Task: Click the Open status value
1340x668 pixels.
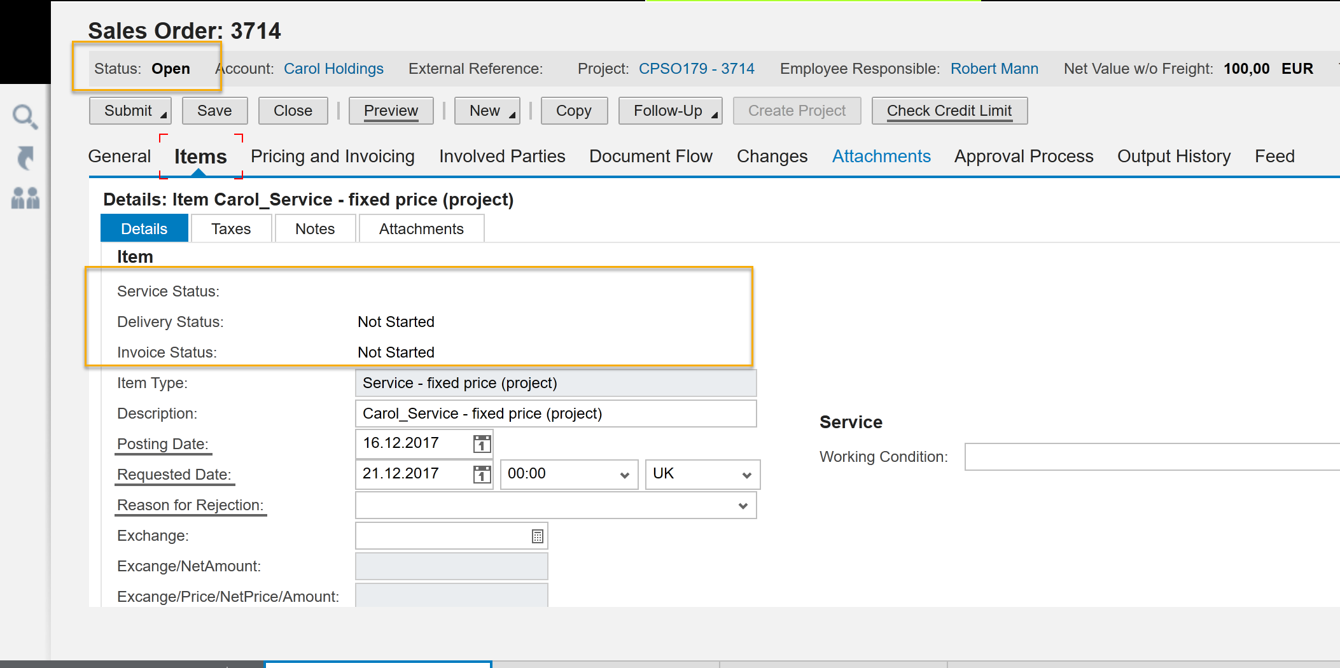Action: (171, 69)
